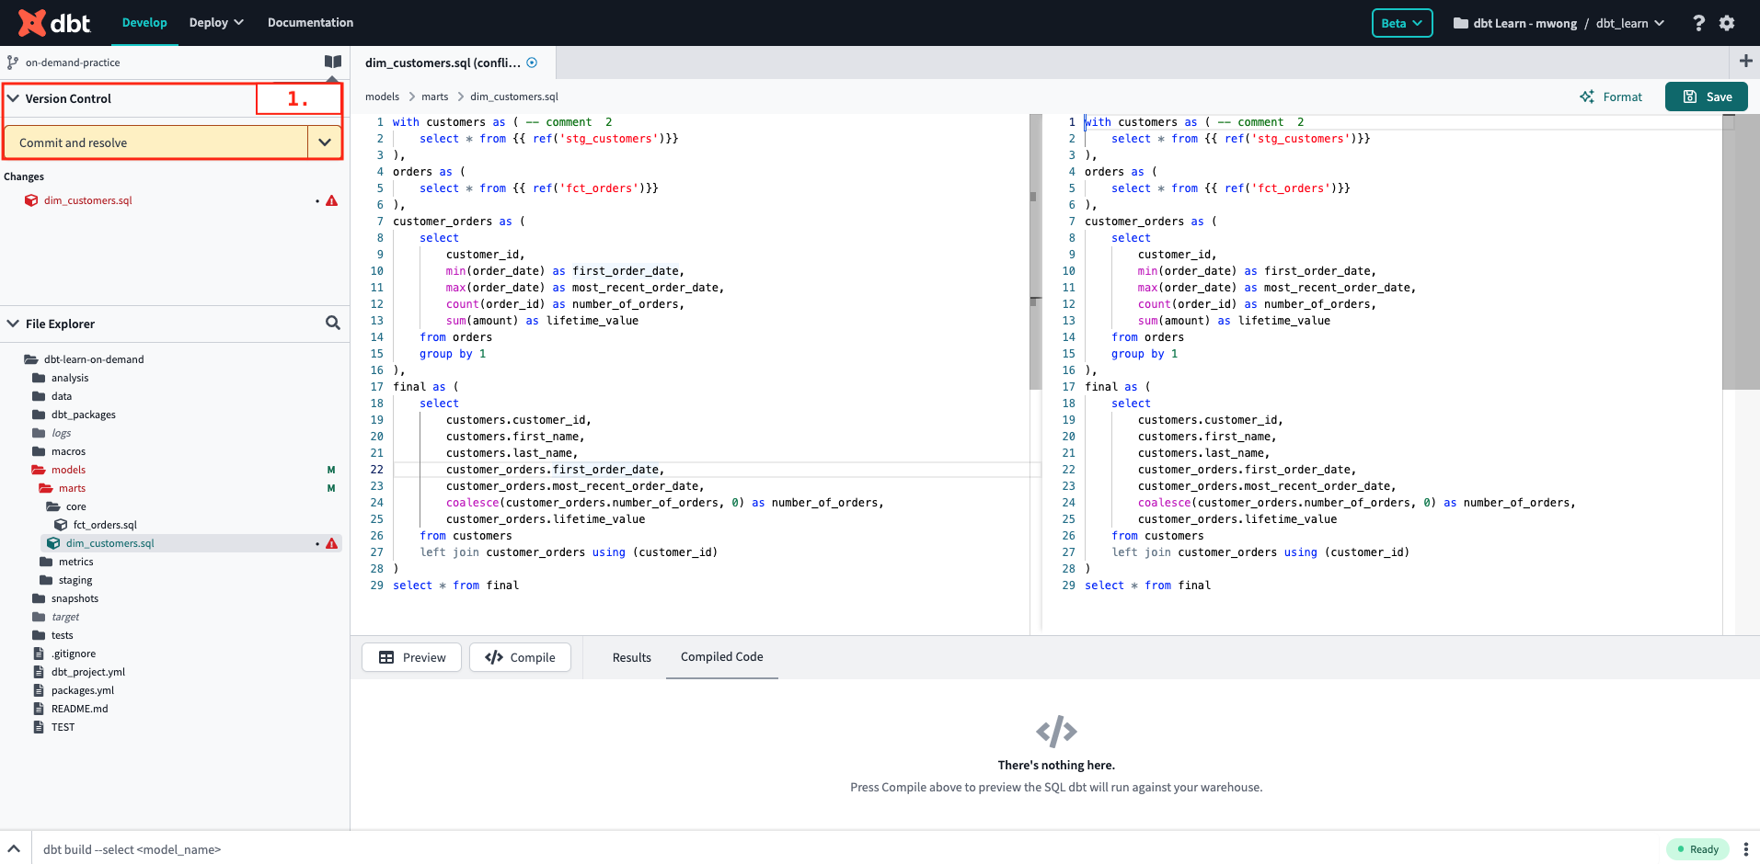
Task: Click the documentation book icon in sidebar
Action: [332, 62]
